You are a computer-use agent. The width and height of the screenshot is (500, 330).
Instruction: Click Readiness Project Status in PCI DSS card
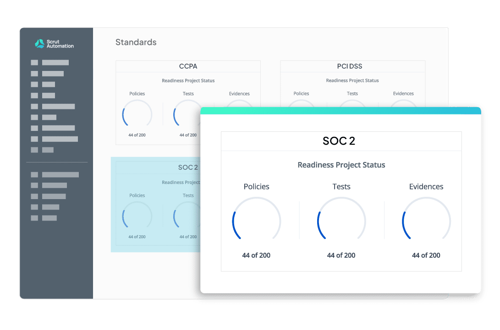coord(352,81)
